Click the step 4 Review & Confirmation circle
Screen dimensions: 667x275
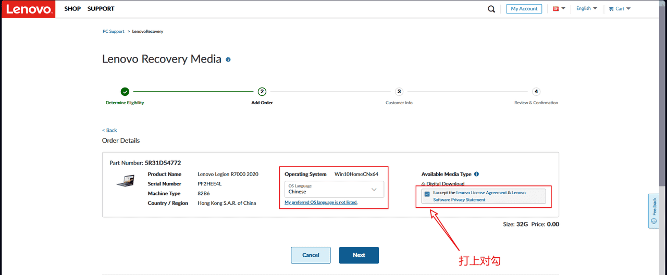click(536, 92)
